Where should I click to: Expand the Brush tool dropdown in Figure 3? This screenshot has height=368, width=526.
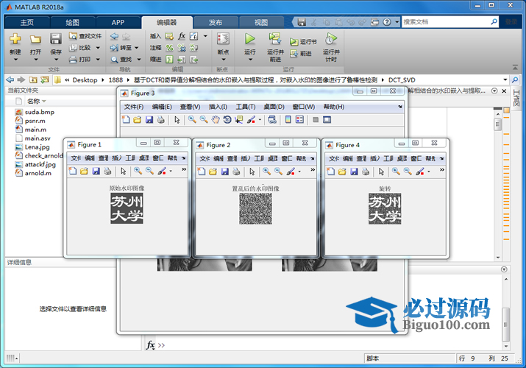pyautogui.click(x=260, y=120)
